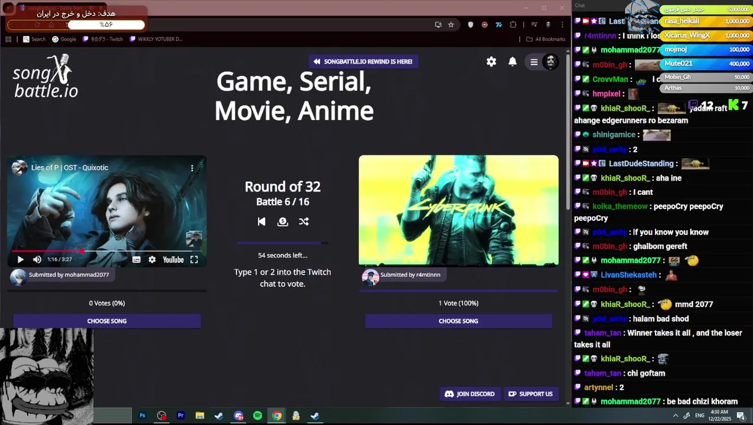Click the install app icon in address bar
753x425 pixels.
[x=438, y=25]
